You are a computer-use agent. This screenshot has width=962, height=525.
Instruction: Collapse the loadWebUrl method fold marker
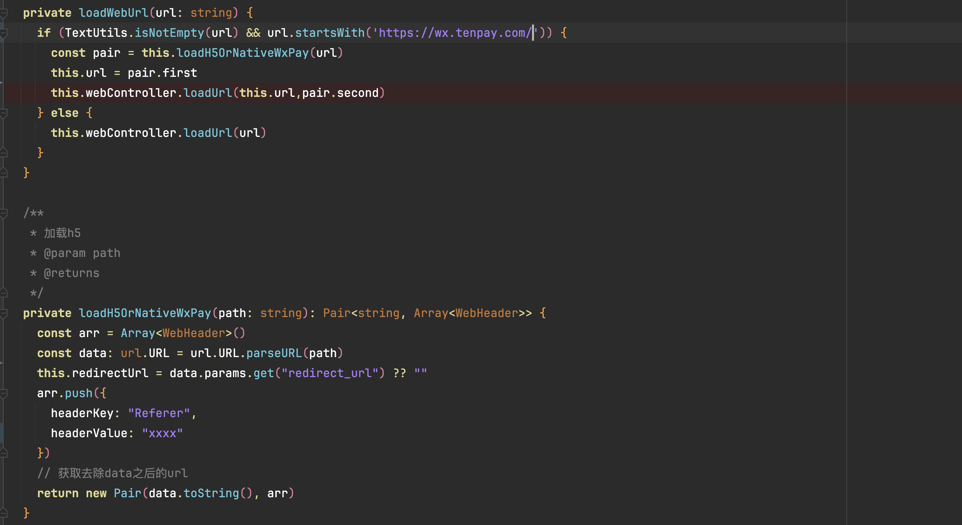tap(4, 14)
